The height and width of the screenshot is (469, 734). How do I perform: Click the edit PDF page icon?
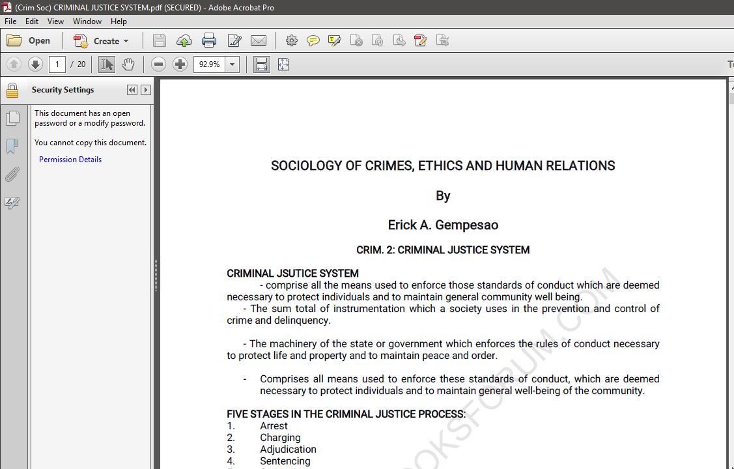pyautogui.click(x=420, y=41)
